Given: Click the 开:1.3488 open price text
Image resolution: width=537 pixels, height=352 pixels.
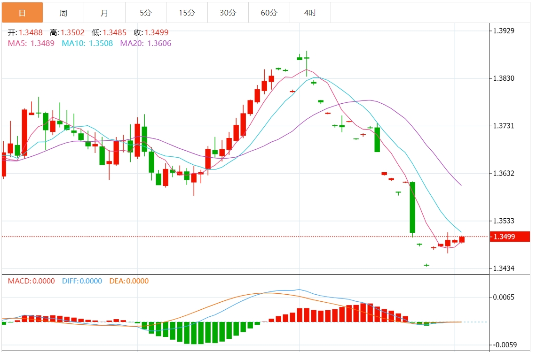Looking at the screenshot, I should click(x=25, y=32).
